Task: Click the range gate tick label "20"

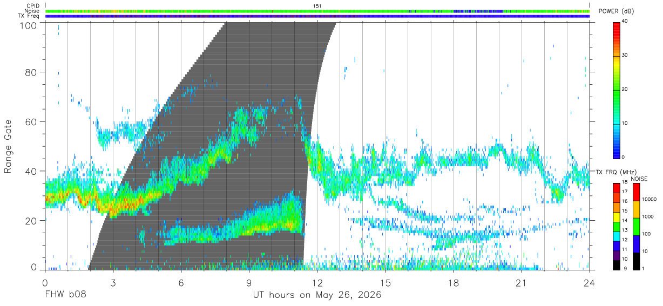Action: [31, 221]
